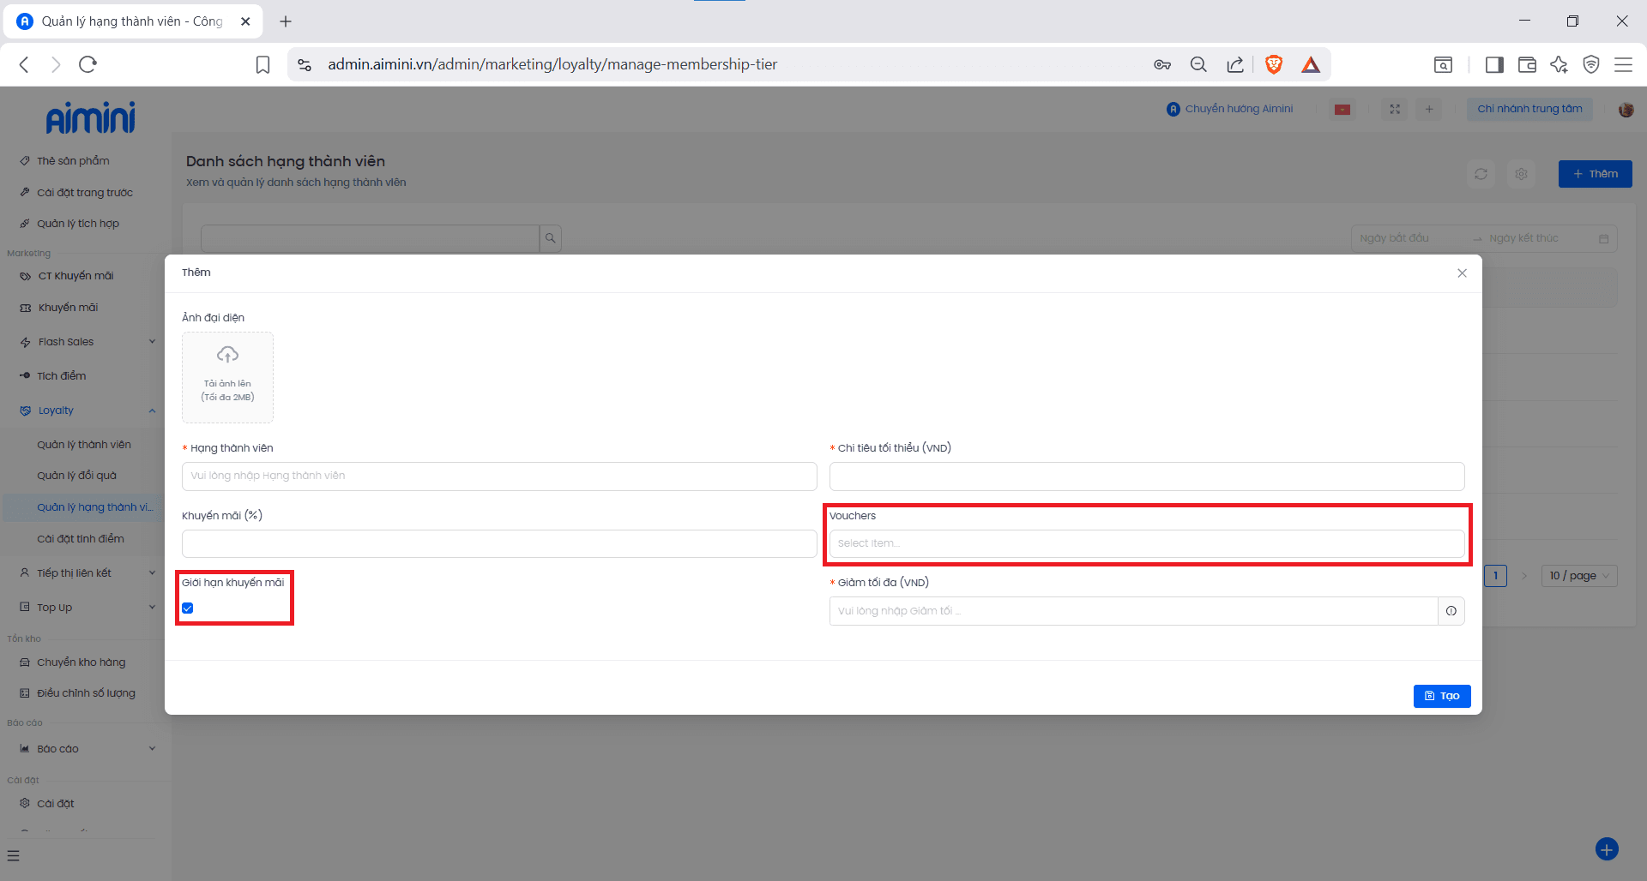Open Quản lý thành viên menu item

(x=84, y=445)
